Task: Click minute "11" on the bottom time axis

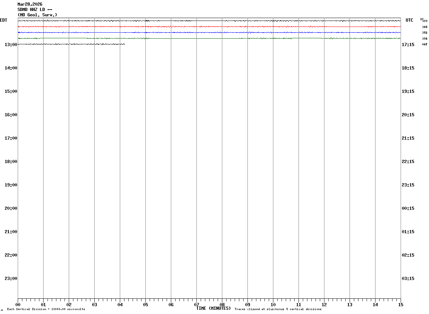Action: coord(299,304)
